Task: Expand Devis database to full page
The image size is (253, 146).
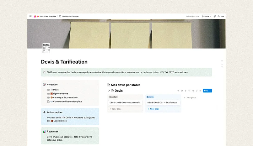Action: coord(197,91)
